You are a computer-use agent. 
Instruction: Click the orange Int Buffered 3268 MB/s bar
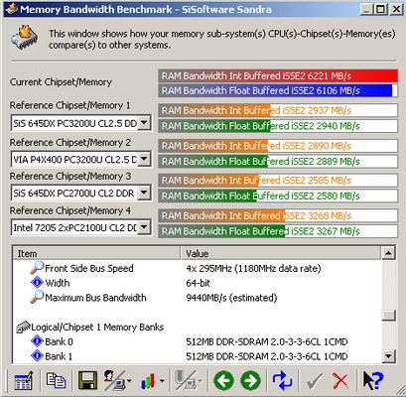278,215
